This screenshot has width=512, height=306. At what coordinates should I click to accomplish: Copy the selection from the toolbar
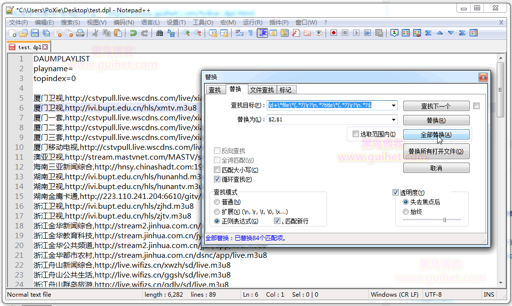tap(107, 33)
